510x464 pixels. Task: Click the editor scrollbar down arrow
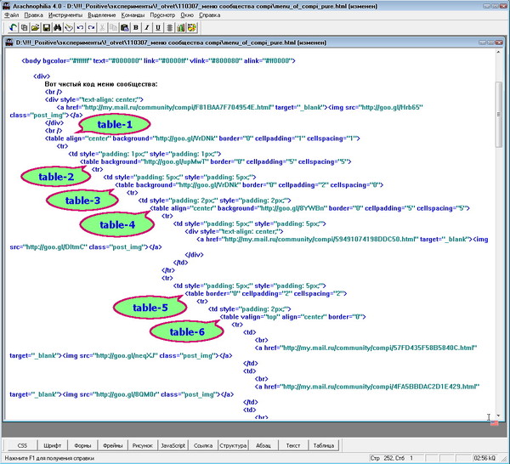point(499,416)
